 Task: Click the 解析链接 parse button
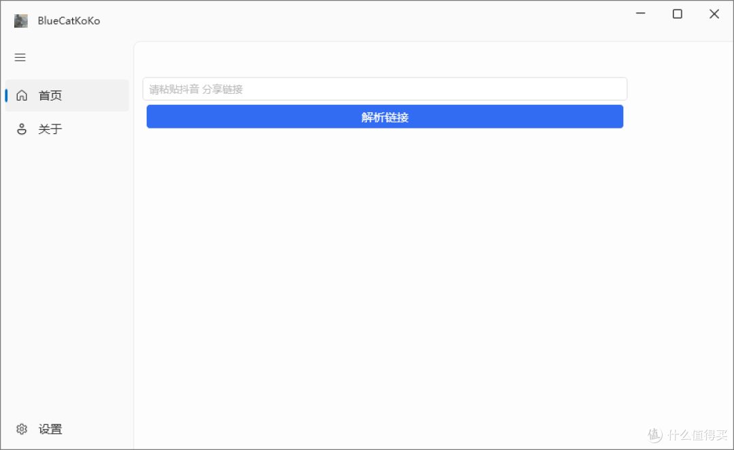385,117
